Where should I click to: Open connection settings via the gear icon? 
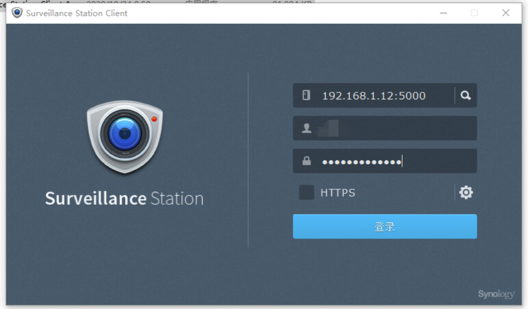coord(466,192)
